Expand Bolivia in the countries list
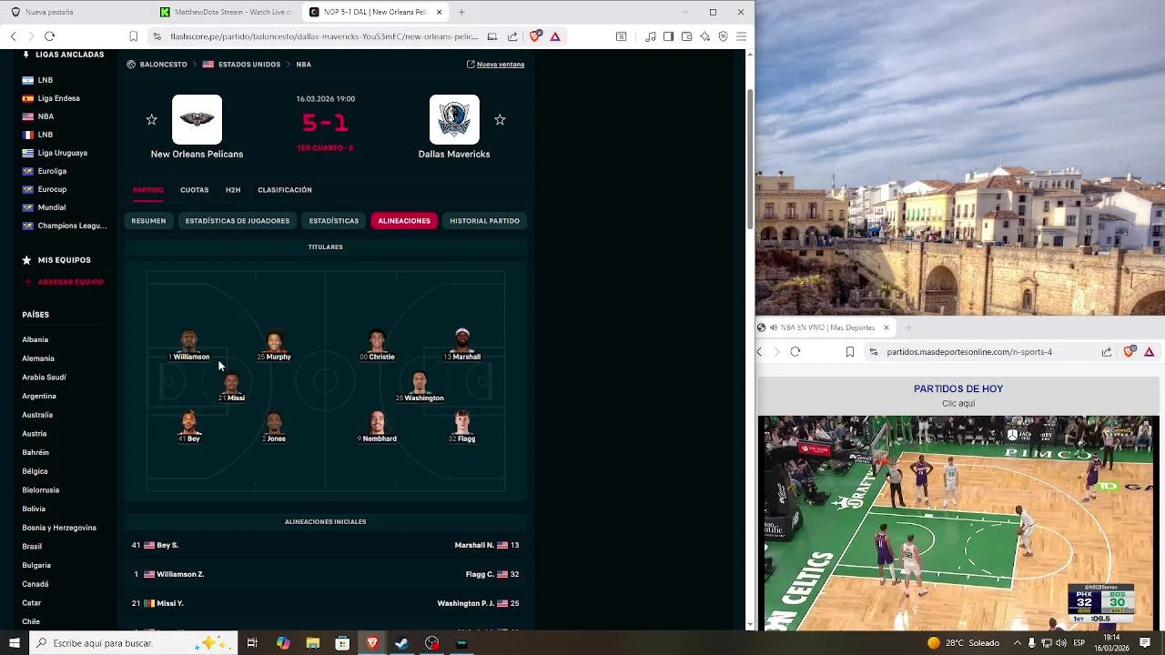Screen dimensions: 1165x655 point(34,509)
